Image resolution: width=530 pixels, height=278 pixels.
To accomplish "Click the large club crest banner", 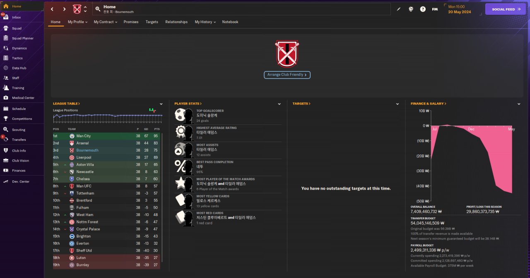I will (x=287, y=54).
